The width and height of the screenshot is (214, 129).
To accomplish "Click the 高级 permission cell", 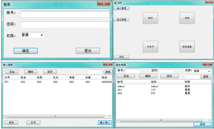I will pos(187,86).
